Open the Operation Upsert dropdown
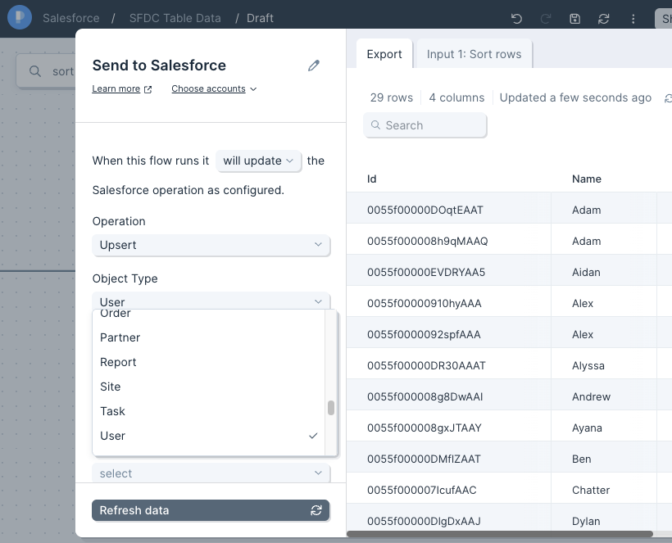Screen dimensions: 672x543 tap(211, 245)
